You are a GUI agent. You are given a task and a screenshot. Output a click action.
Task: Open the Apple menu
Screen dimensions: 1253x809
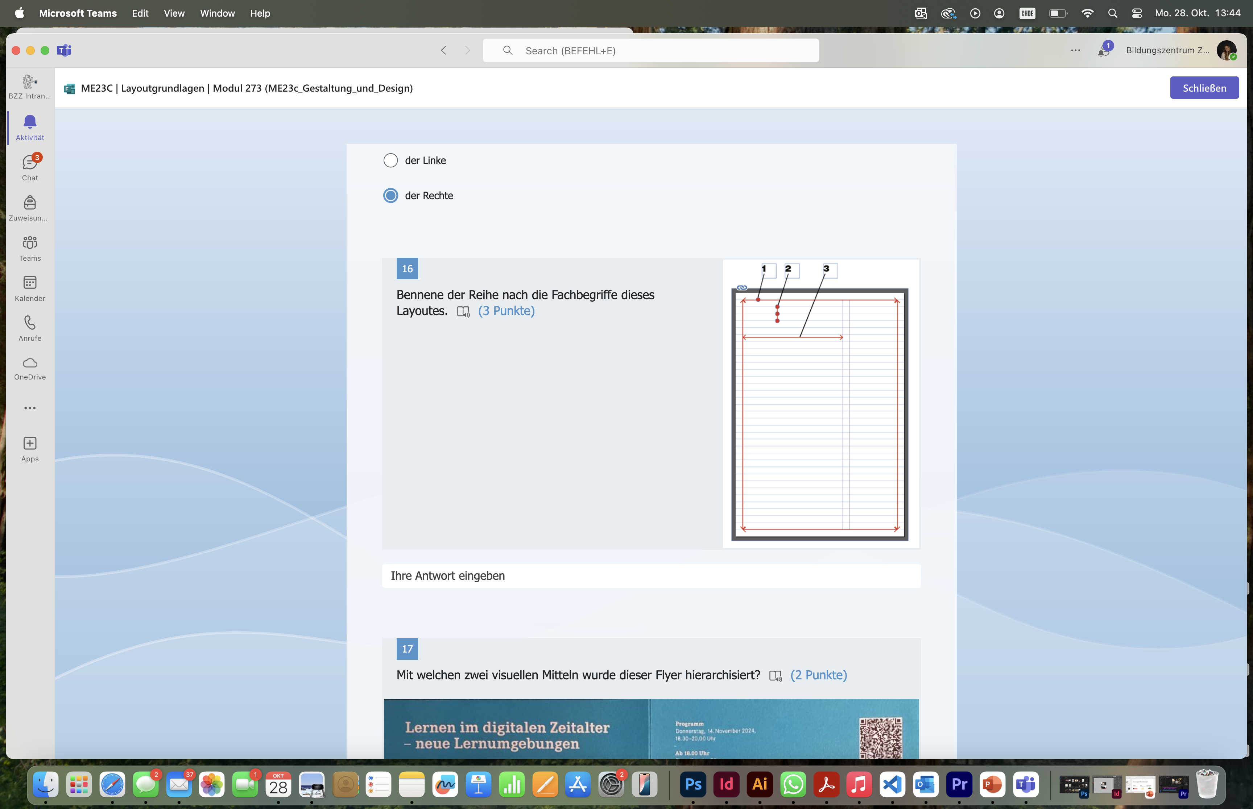[x=20, y=13]
